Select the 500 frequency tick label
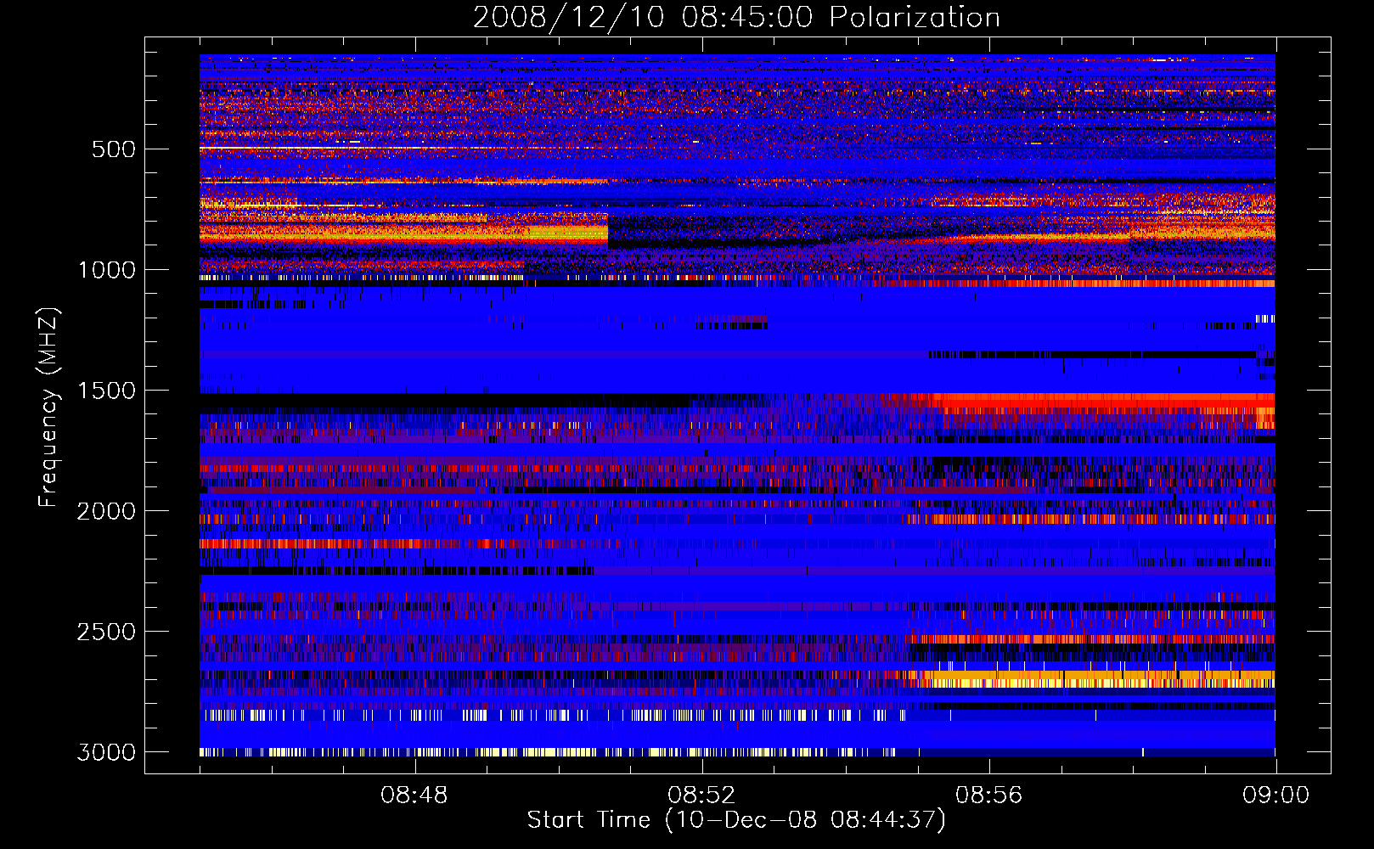The image size is (1374, 849). tap(113, 149)
